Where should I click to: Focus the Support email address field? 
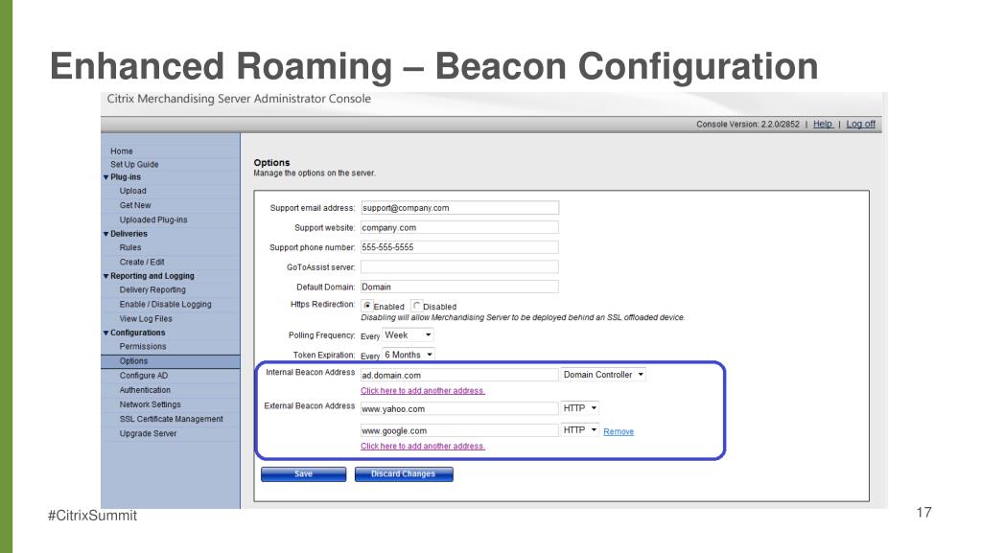(460, 208)
